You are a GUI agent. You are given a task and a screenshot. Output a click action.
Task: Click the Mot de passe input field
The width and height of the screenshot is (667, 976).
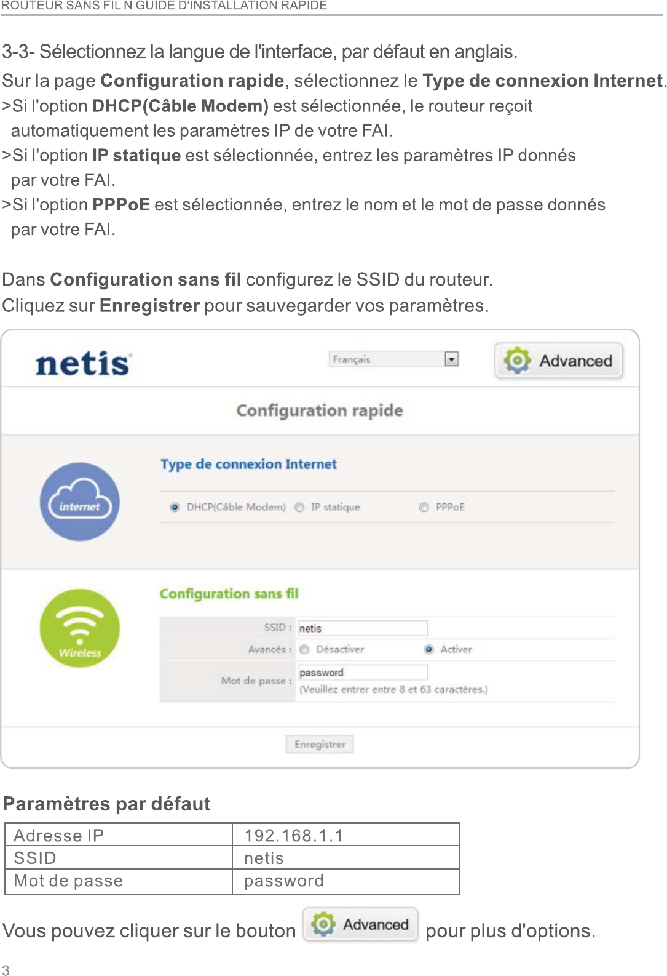coord(363,673)
